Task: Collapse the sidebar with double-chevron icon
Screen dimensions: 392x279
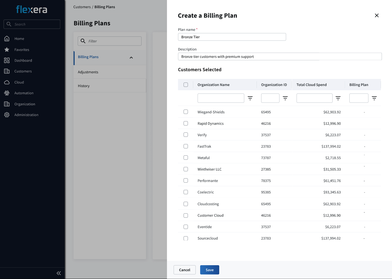Action: (59, 273)
